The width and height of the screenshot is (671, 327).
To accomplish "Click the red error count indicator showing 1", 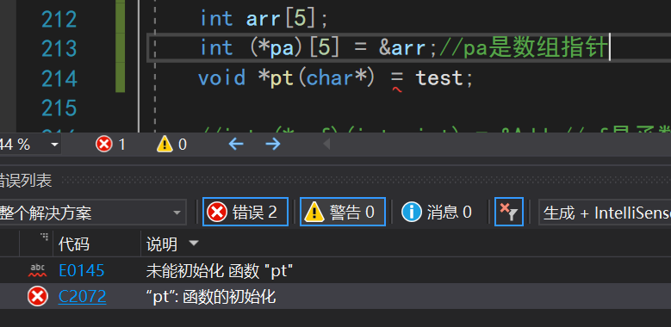I will click(x=111, y=145).
